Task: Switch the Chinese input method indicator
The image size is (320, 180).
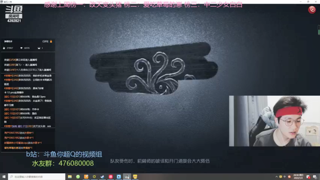Action: tap(285, 177)
